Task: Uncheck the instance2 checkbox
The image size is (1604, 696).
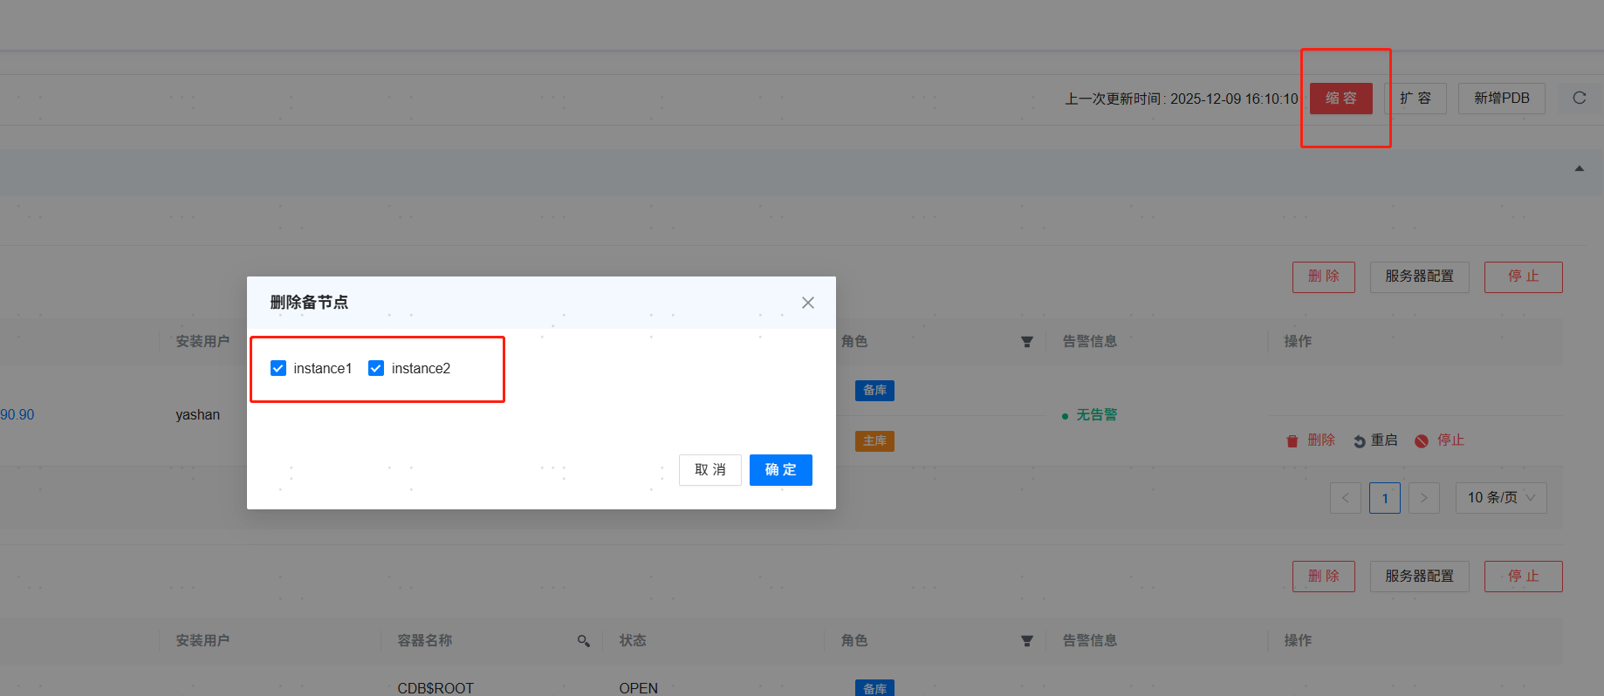Action: [x=376, y=368]
